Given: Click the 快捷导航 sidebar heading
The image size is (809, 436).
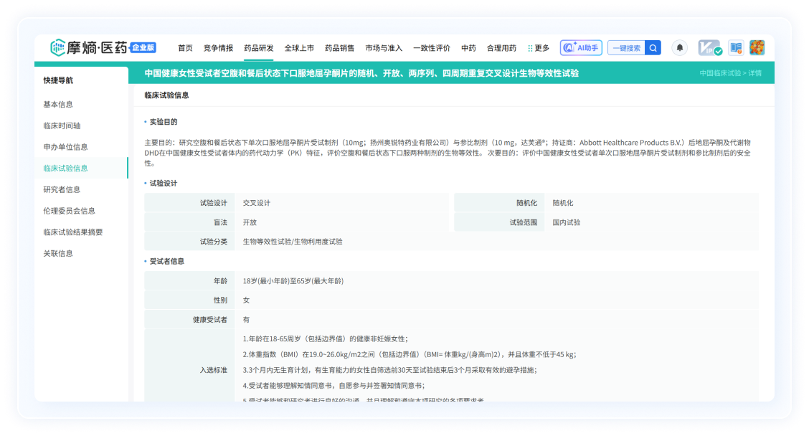Looking at the screenshot, I should pos(58,80).
